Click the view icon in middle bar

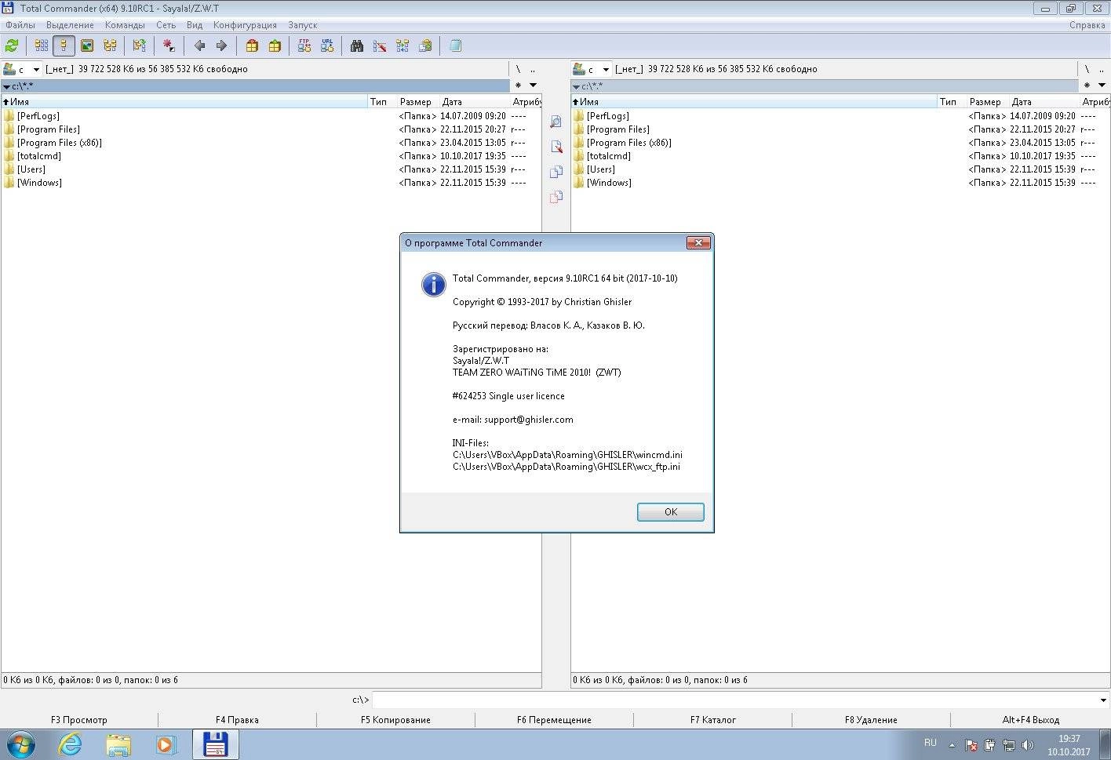556,122
